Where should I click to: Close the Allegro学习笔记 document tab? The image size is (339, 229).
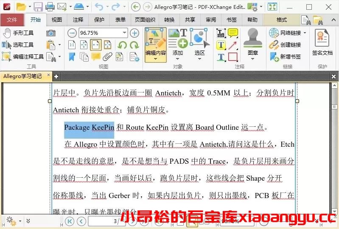pos(49,75)
